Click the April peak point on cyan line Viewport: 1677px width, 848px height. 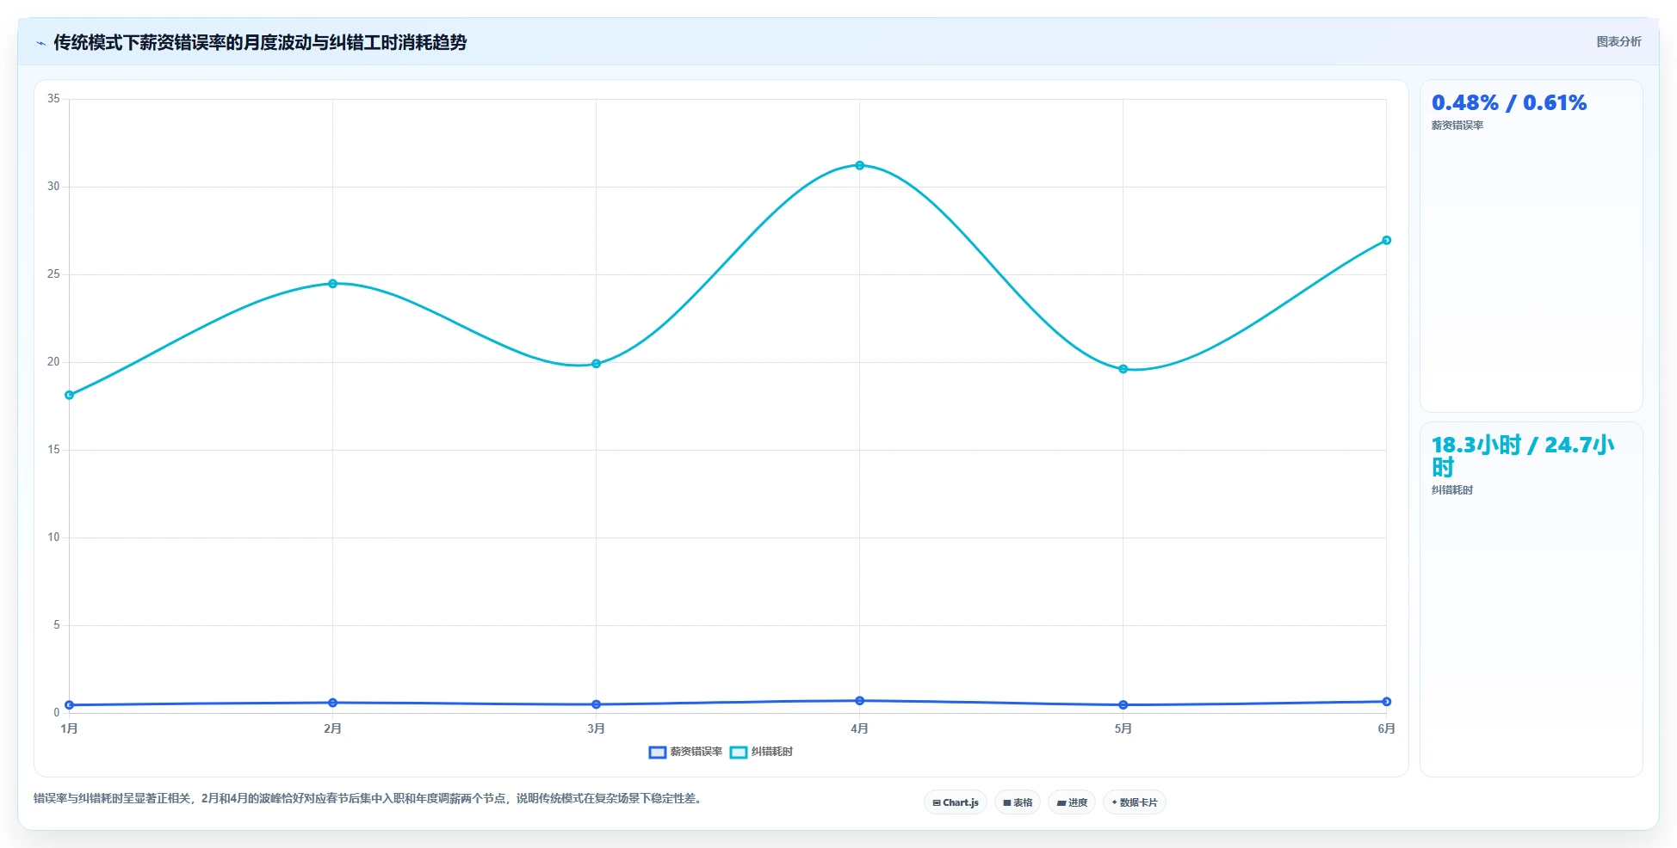[859, 165]
